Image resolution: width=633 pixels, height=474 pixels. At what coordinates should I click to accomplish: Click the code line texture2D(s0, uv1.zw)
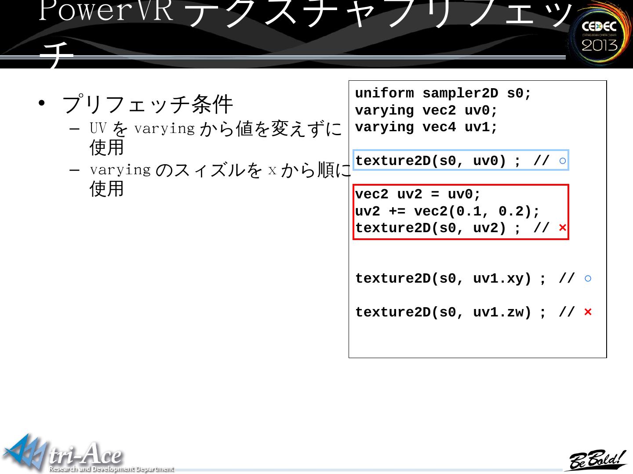[473, 312]
